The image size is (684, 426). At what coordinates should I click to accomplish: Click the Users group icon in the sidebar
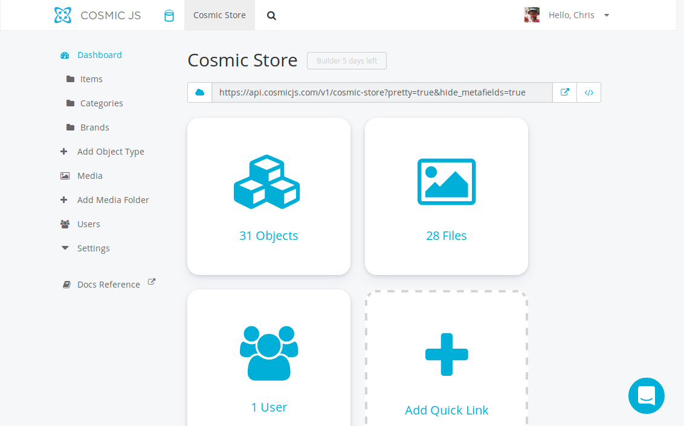point(65,224)
